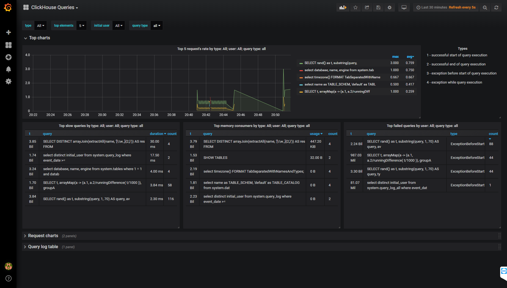Image resolution: width=507 pixels, height=288 pixels.
Task: Open the initial user dropdown
Action: click(x=119, y=26)
